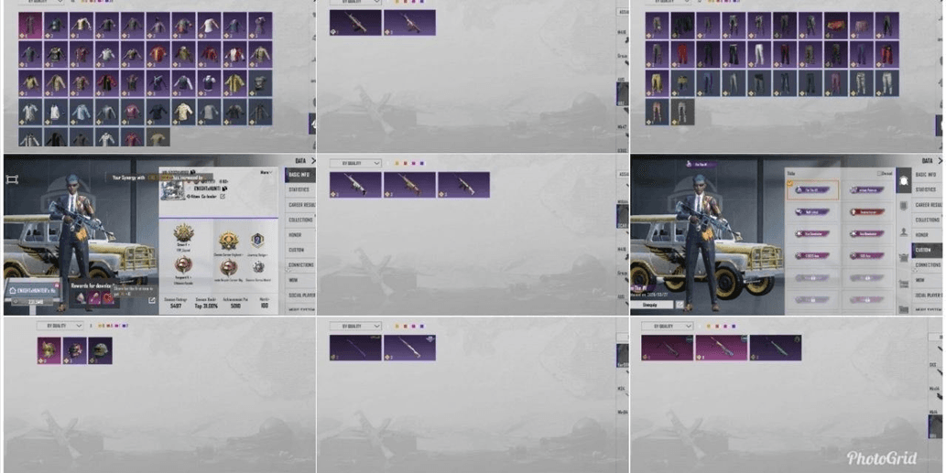
Task: Select the middle helmet skin in the helmet panel
Action: (x=74, y=350)
